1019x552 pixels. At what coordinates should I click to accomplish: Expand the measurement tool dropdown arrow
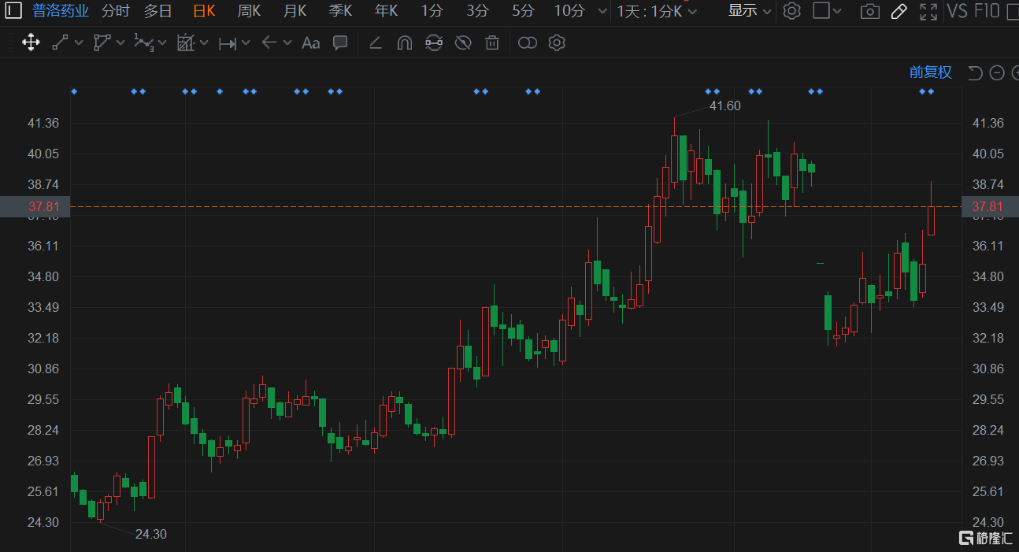pyautogui.click(x=204, y=43)
